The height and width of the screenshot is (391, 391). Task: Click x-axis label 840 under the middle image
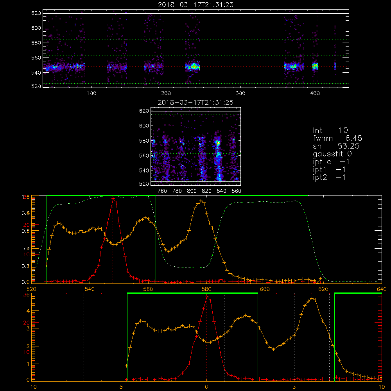pyautogui.click(x=221, y=191)
